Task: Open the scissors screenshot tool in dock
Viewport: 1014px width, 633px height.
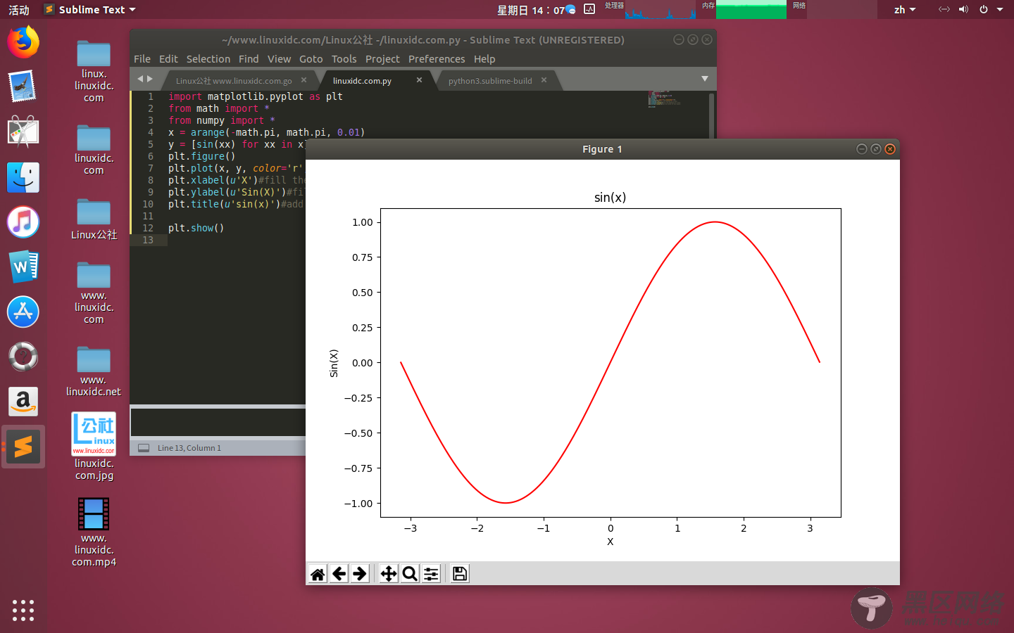Action: (23, 132)
